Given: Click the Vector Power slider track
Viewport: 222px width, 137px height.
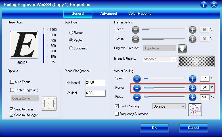Looking at the screenshot, I should coord(164,88).
